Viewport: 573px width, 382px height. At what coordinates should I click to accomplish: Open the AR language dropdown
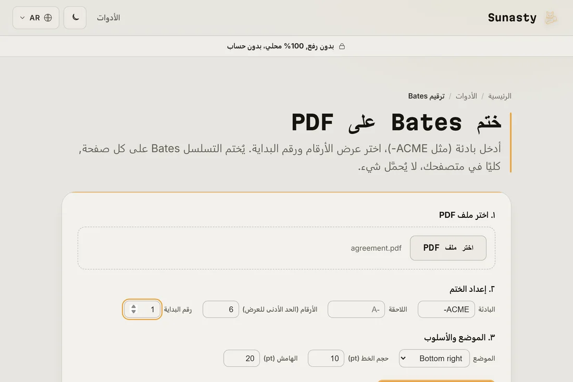[36, 18]
